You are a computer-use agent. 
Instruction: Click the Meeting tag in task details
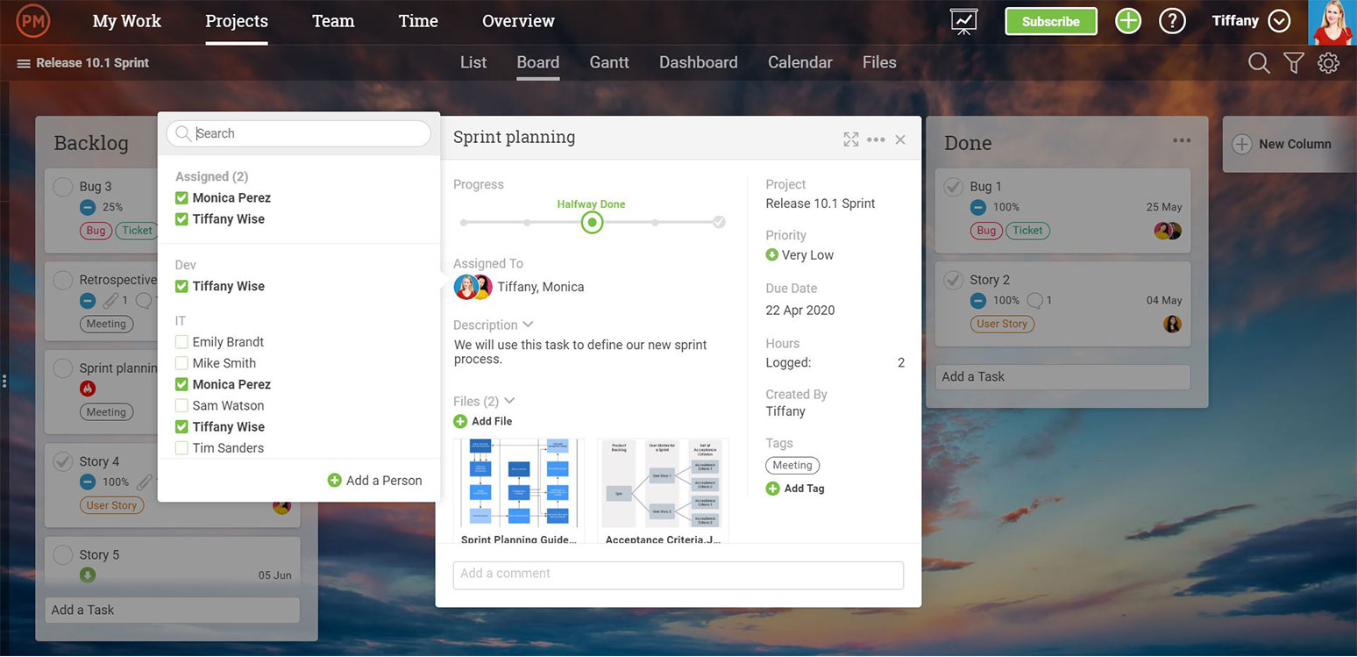792,466
